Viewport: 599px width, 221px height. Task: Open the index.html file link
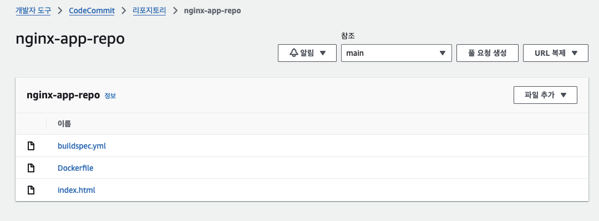coord(77,190)
